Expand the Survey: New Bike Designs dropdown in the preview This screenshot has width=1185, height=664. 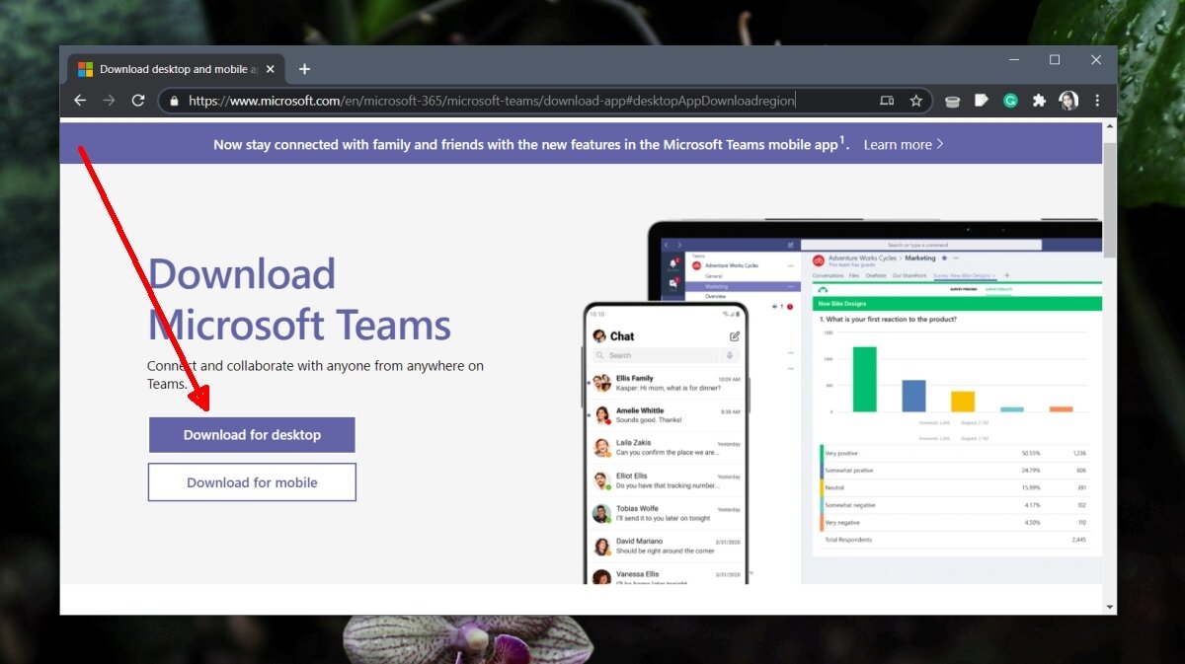pyautogui.click(x=993, y=275)
